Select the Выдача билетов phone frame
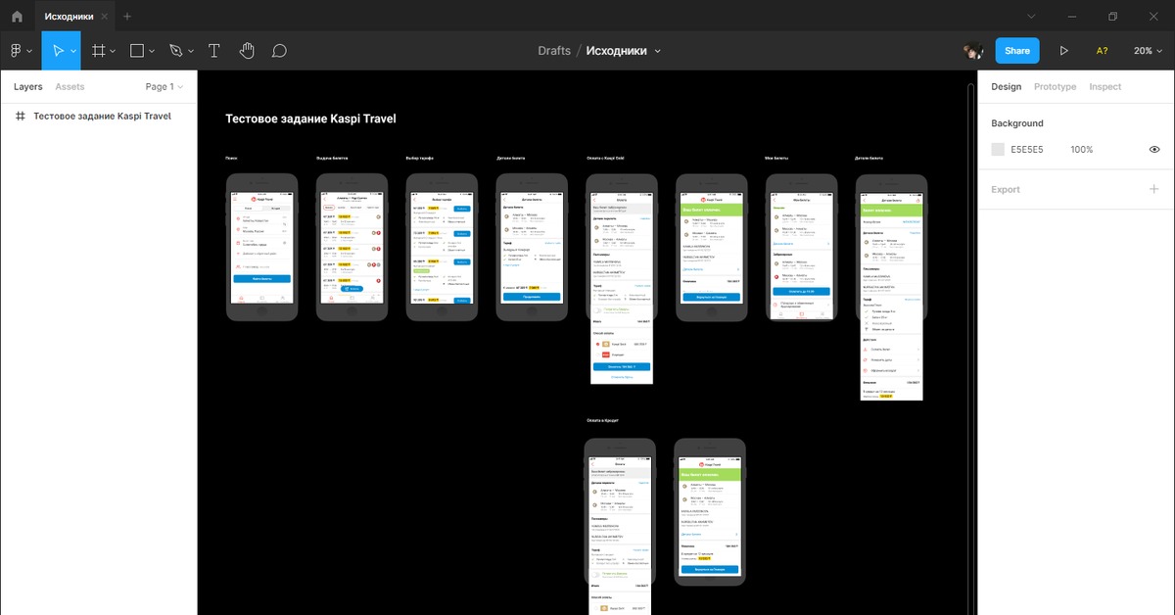The height and width of the screenshot is (615, 1175). pyautogui.click(x=352, y=247)
